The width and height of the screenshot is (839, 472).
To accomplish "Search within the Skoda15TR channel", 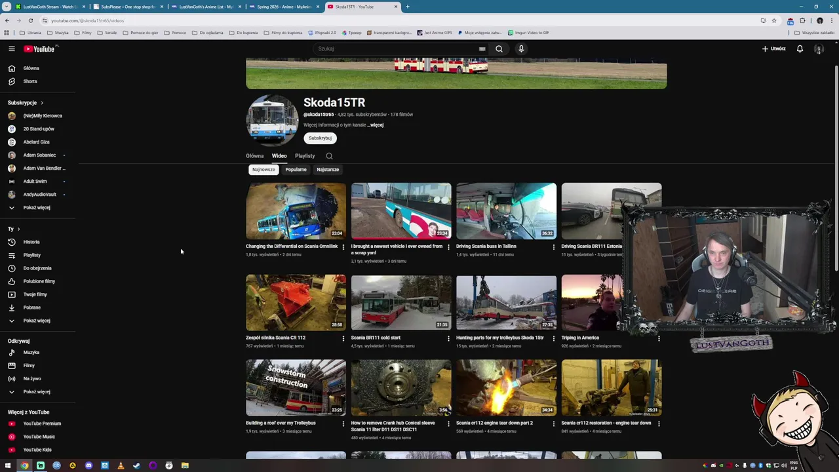I will click(x=329, y=156).
